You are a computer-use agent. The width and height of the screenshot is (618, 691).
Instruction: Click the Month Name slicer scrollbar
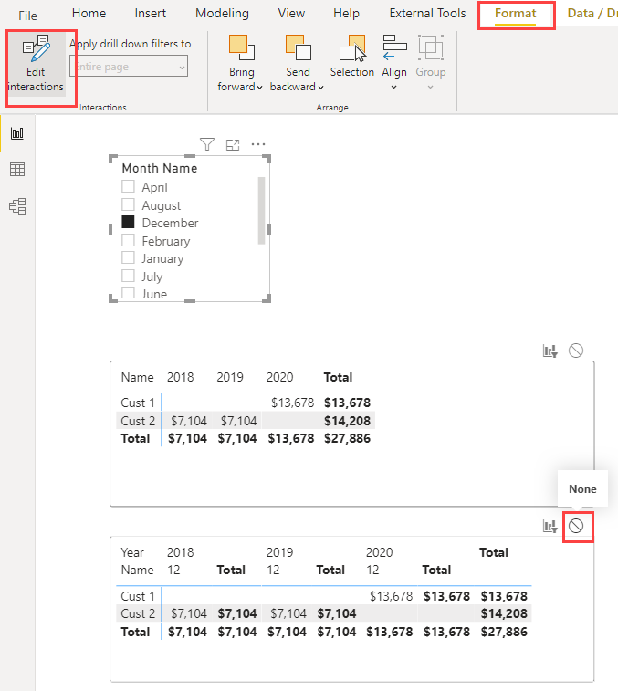click(262, 210)
